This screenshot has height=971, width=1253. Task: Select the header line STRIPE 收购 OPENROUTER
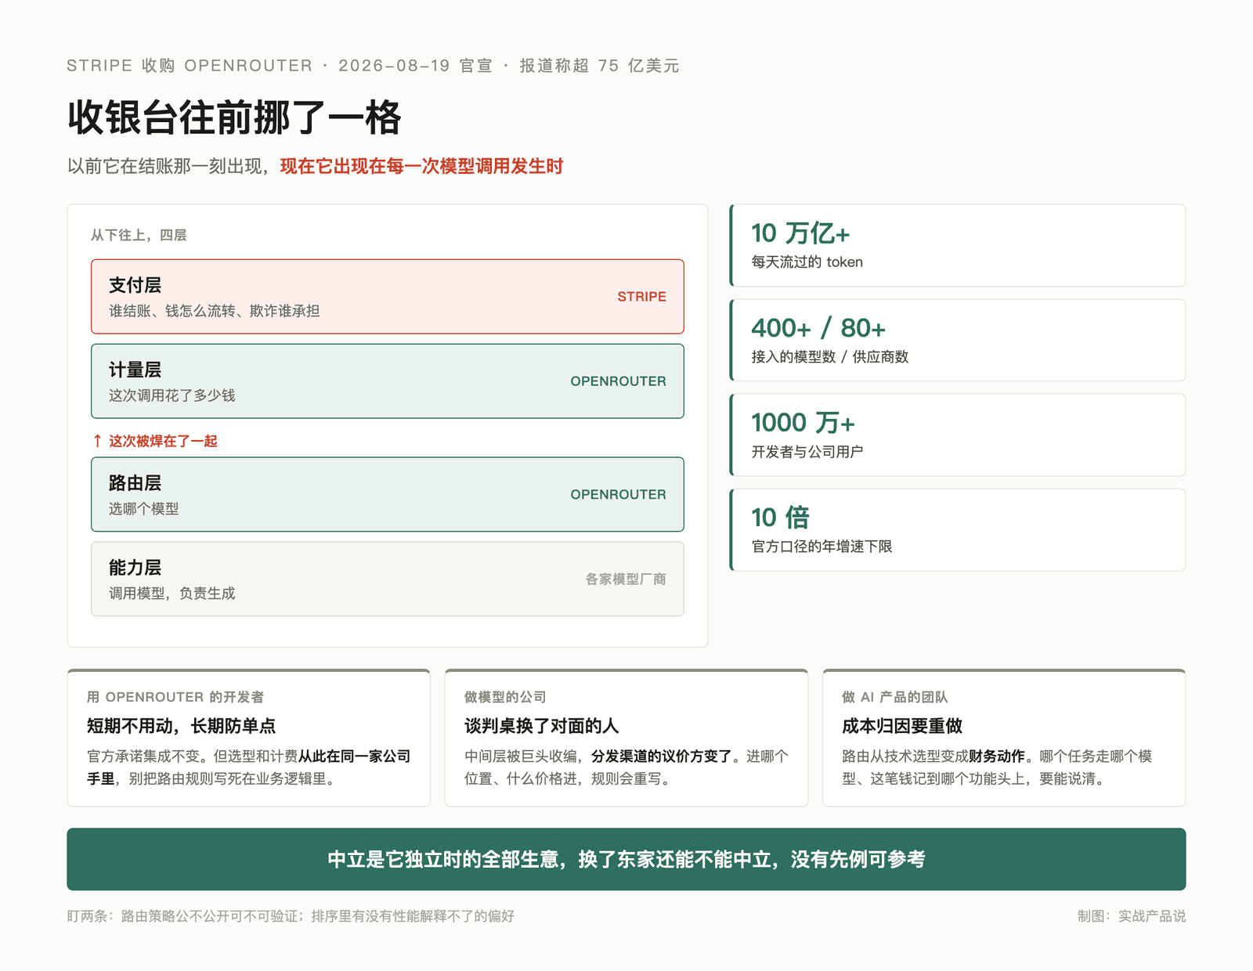click(x=190, y=66)
